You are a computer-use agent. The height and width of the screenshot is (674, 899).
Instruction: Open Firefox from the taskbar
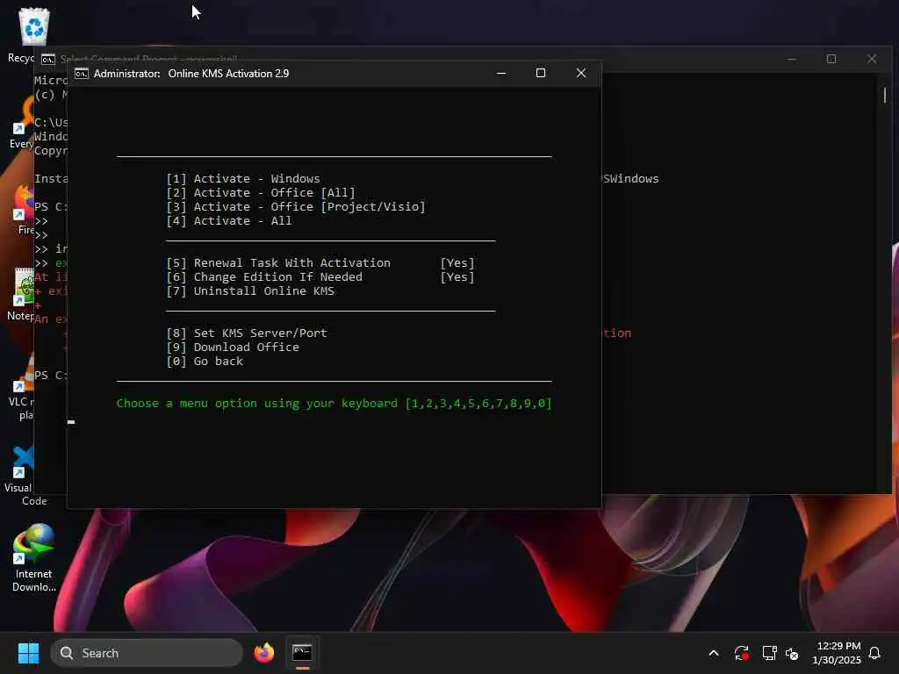click(263, 653)
